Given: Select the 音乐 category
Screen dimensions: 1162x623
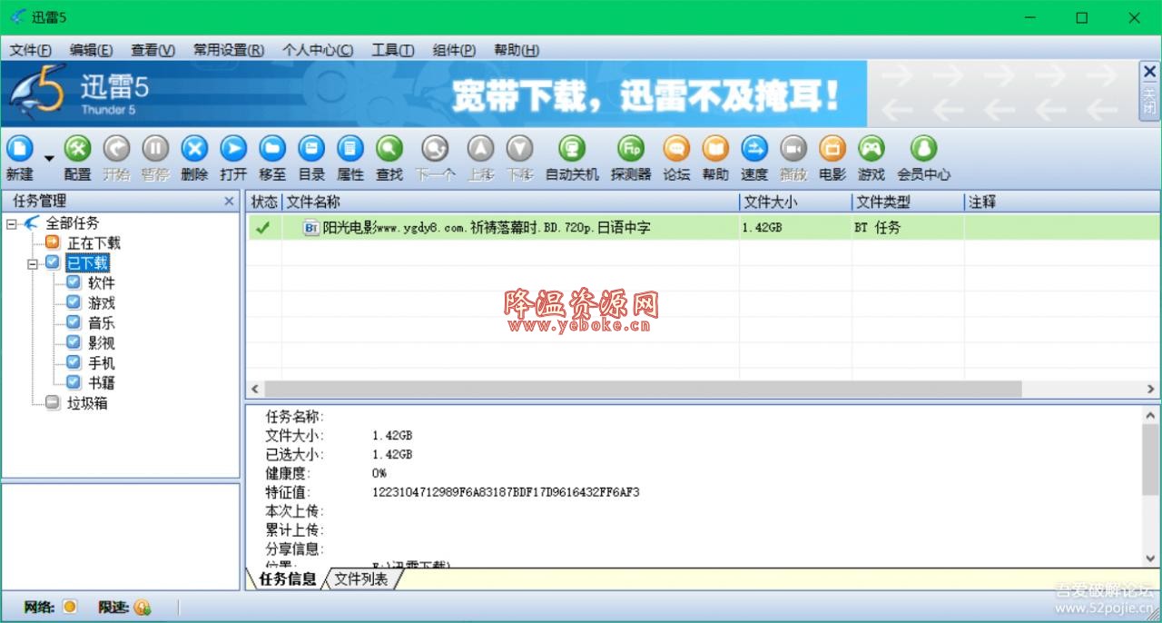Looking at the screenshot, I should point(102,323).
